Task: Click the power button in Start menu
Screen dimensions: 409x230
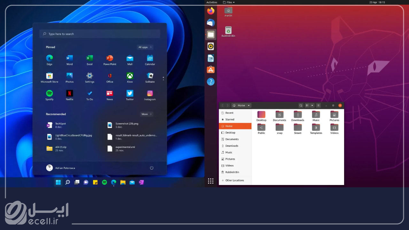Action: click(x=151, y=168)
